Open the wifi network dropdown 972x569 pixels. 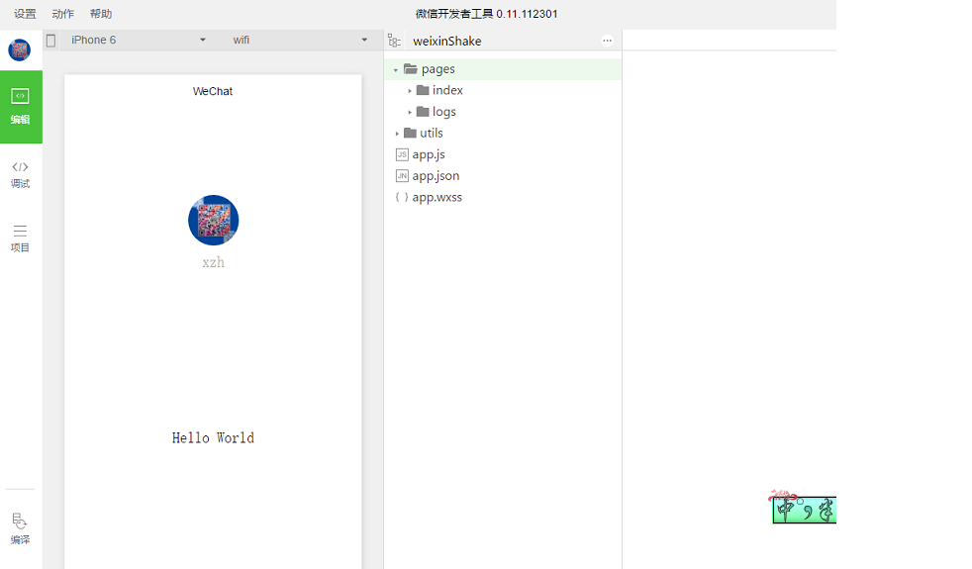coord(300,40)
